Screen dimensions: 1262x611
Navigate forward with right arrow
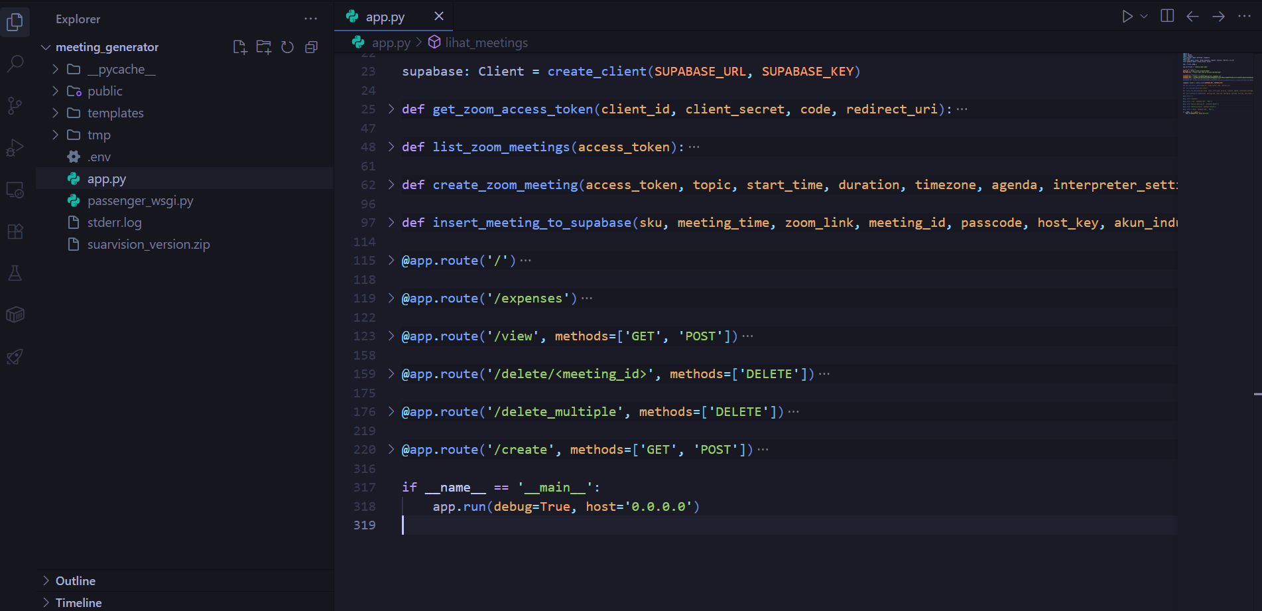[1218, 16]
